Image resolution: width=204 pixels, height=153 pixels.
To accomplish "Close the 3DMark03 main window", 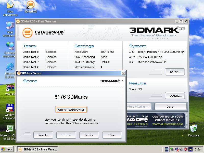I will (186, 21).
